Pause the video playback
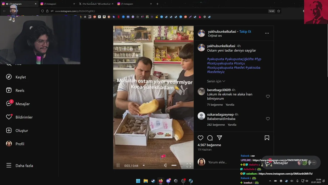 coord(118,165)
